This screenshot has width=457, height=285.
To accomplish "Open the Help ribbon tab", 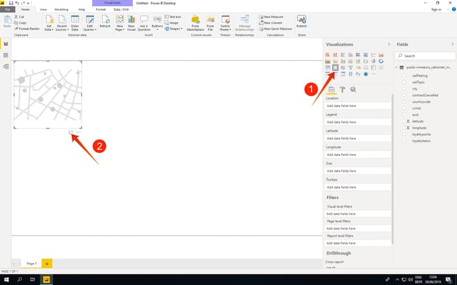I will pyautogui.click(x=82, y=10).
